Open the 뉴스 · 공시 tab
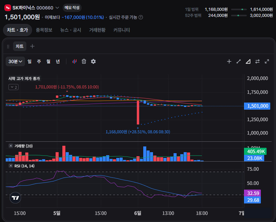The width and height of the screenshot is (276, 222). click(x=70, y=30)
